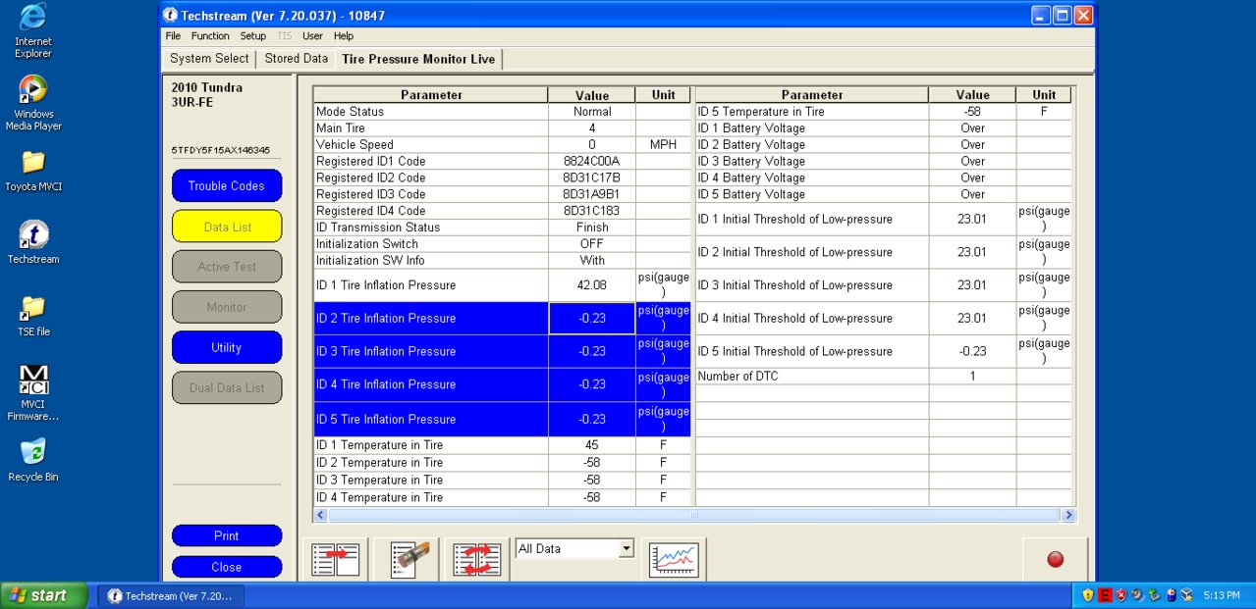
Task: Click the Active Test button
Action: pyautogui.click(x=227, y=267)
